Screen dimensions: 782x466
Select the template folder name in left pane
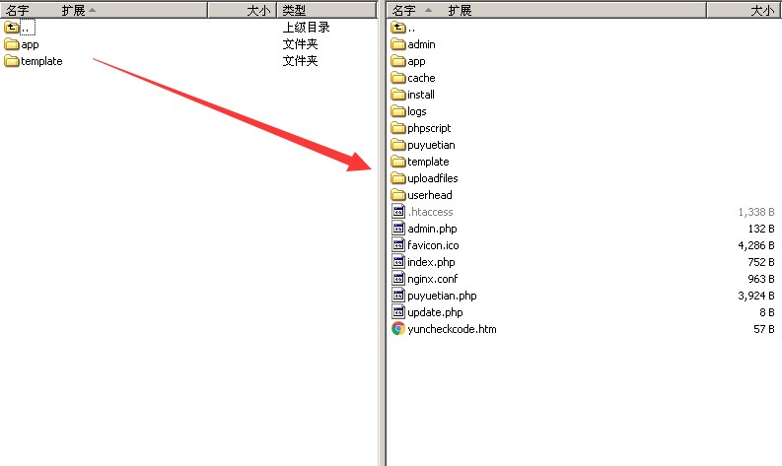[41, 61]
